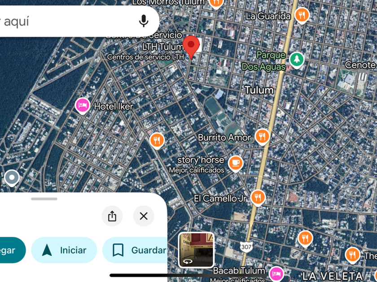
Task: Tap the gray location marker near left edge
Action: tap(12, 178)
